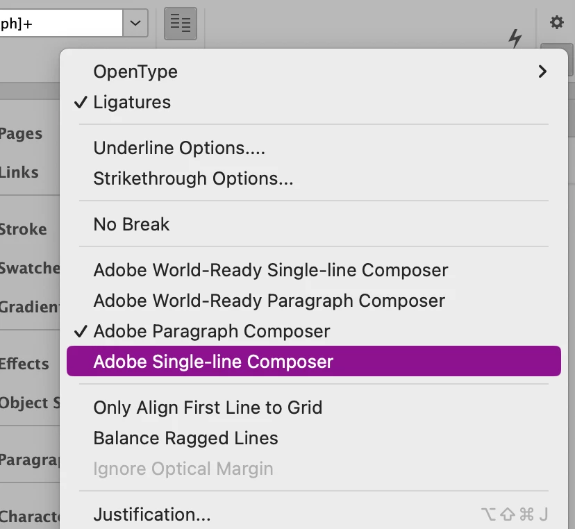Toggle the Ligatures option off
The image size is (575, 529).
point(132,102)
